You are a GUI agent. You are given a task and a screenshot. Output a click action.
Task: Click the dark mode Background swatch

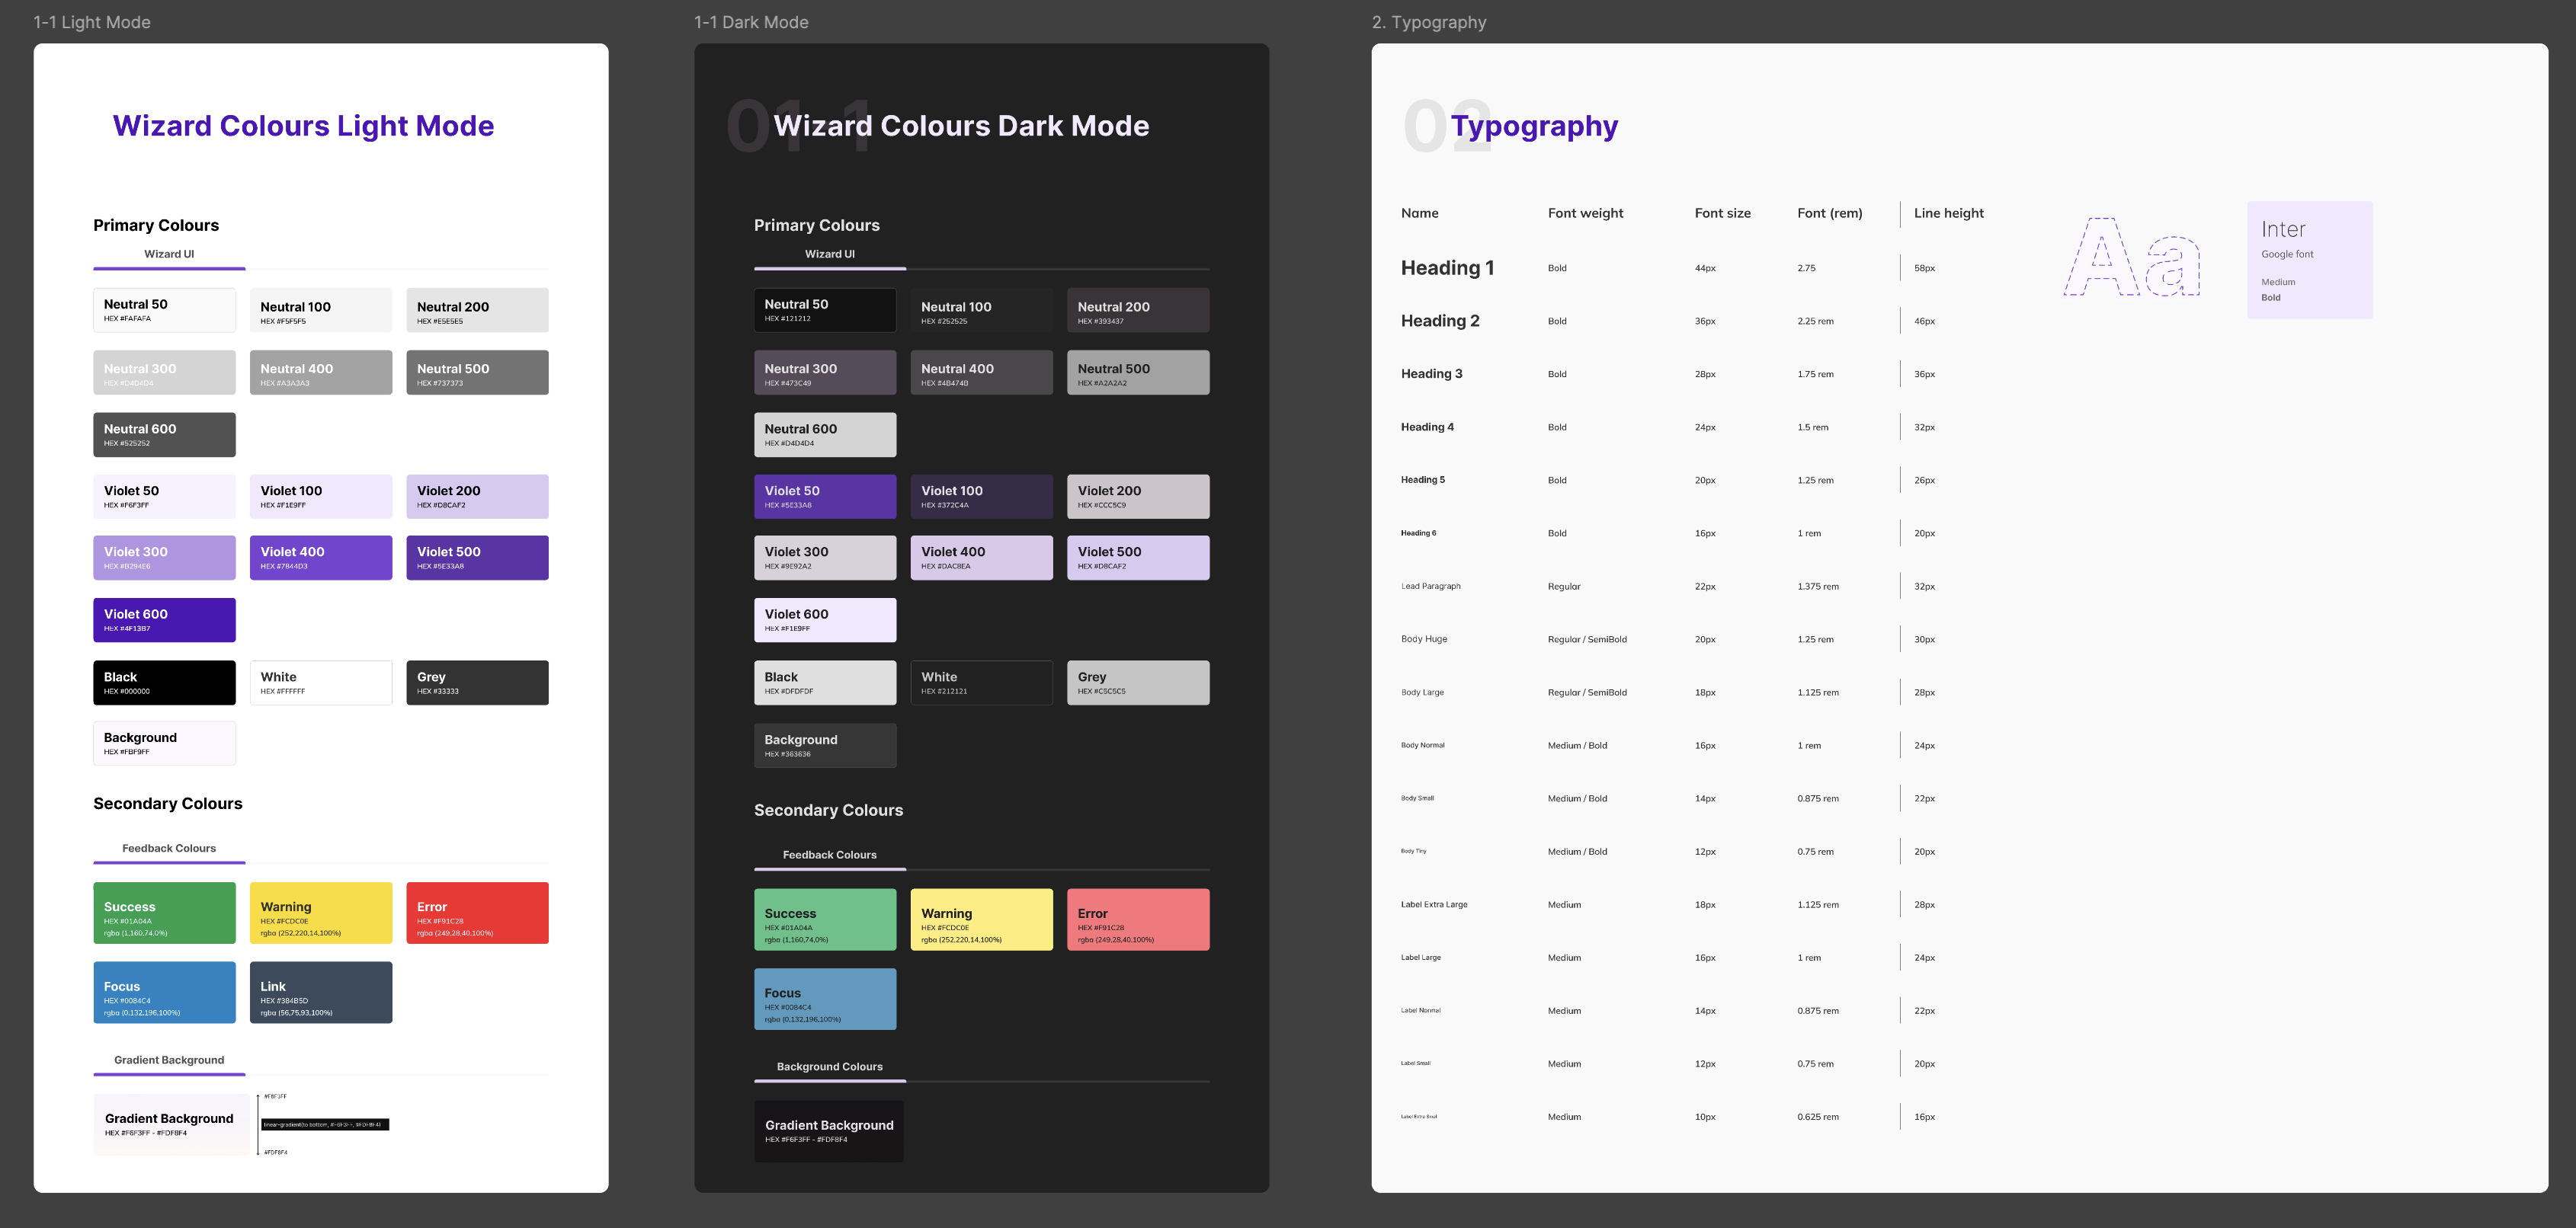[825, 745]
